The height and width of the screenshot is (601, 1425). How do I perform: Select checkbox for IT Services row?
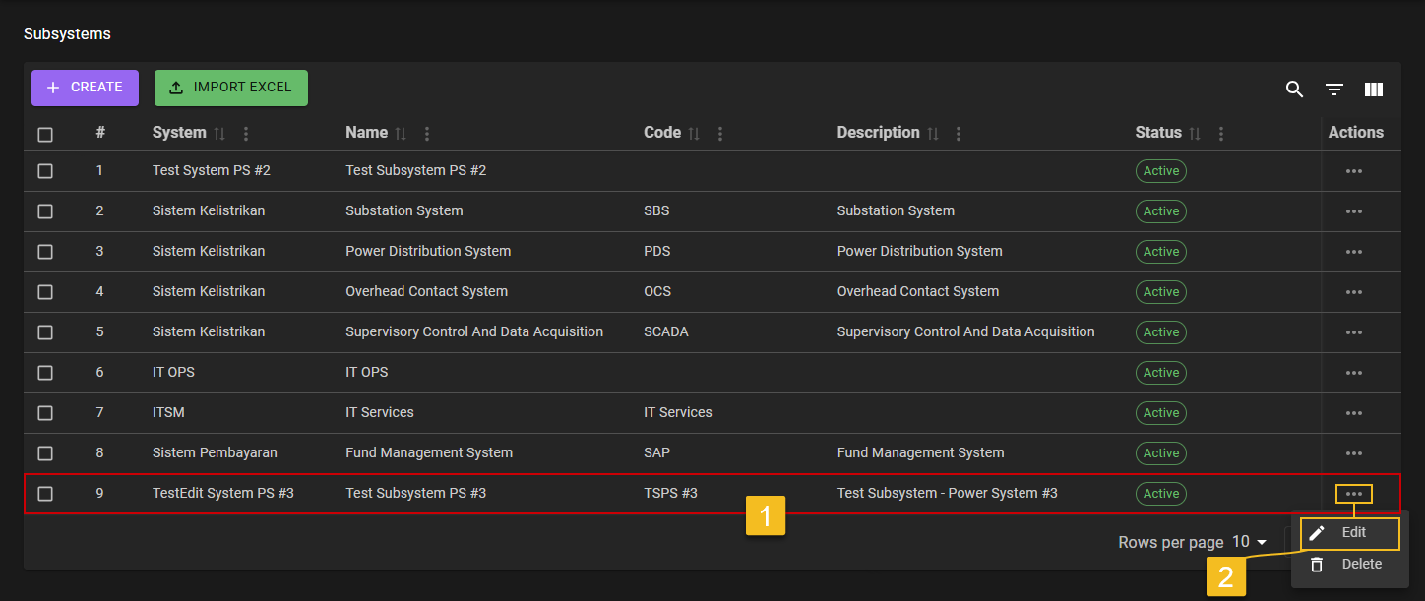(45, 413)
